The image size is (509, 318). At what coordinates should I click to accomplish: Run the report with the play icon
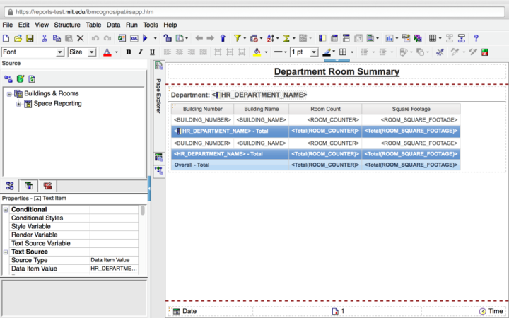pos(146,38)
